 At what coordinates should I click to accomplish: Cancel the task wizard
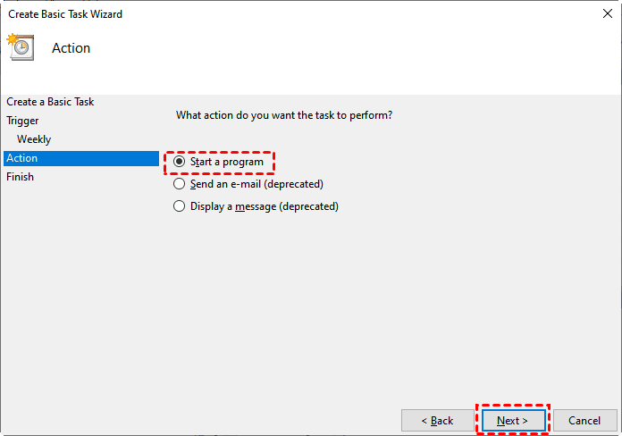point(585,421)
